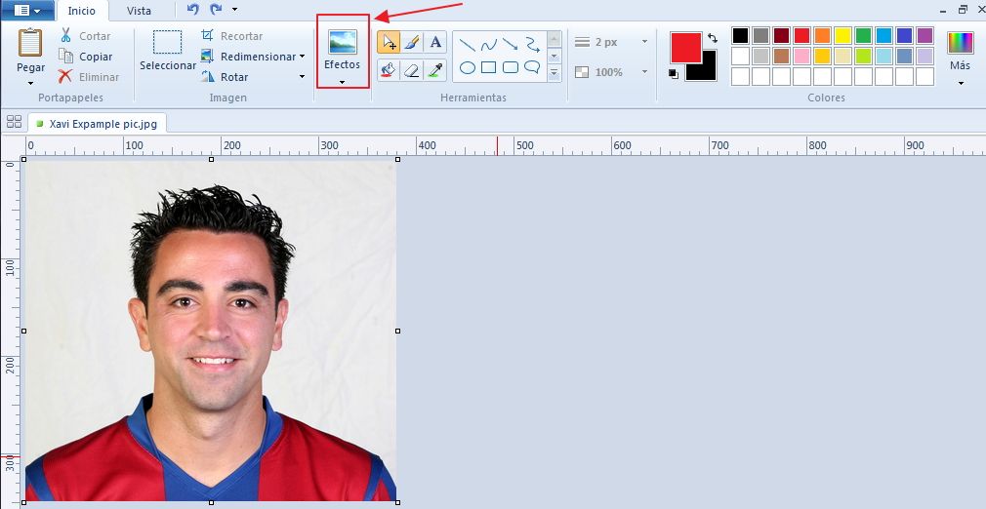Image resolution: width=986 pixels, height=509 pixels.
Task: Pick the green palette swatch
Action: (863, 35)
